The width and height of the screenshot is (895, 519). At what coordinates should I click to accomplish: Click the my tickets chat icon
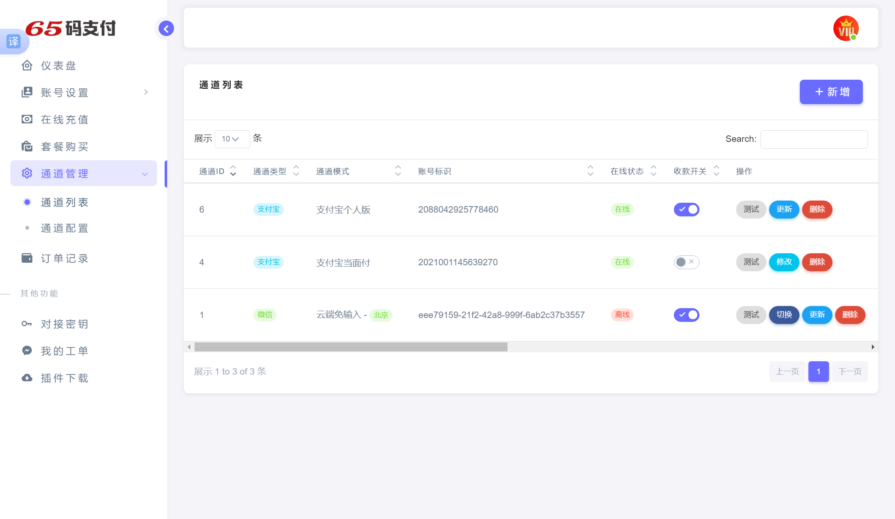[27, 351]
